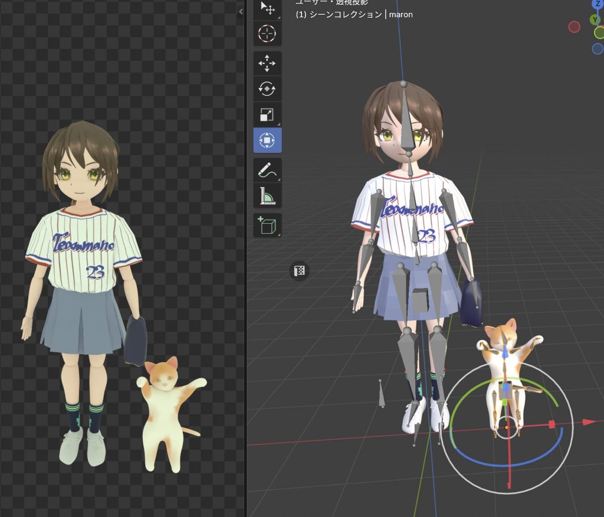Click the red X-axis arrow of transform gizmo
Image resolution: width=604 pixels, height=517 pixels.
(590, 422)
